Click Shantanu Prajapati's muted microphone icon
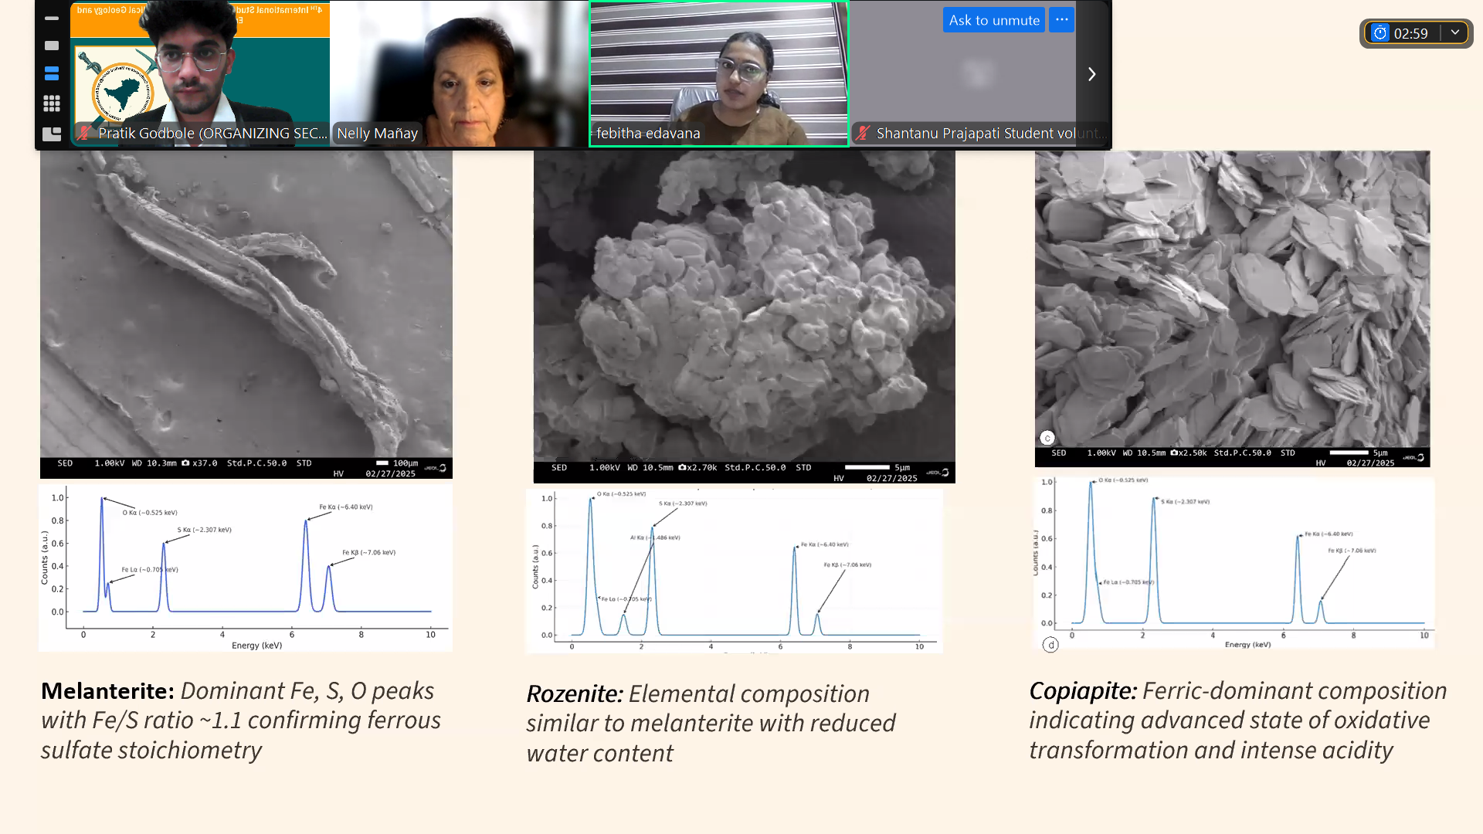This screenshot has height=834, width=1483. 863,133
